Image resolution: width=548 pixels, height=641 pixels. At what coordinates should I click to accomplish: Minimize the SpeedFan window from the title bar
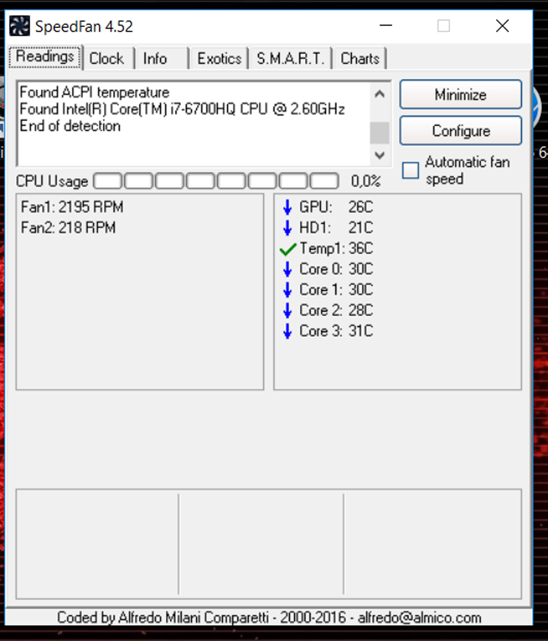pos(386,25)
